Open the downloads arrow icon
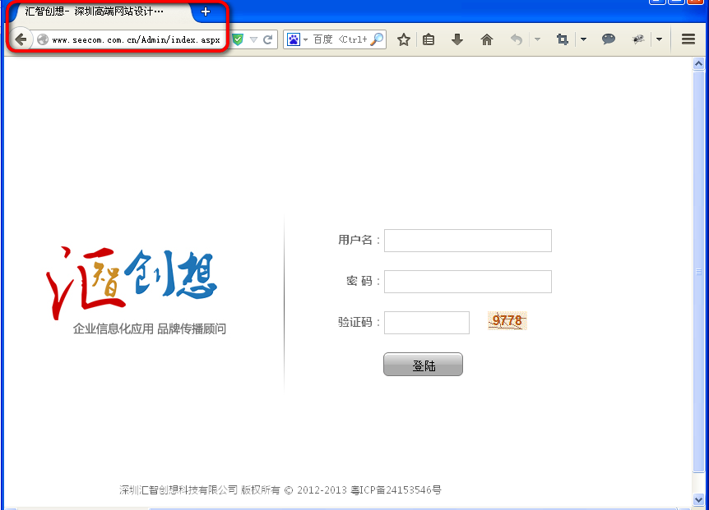Image resolution: width=709 pixels, height=510 pixels. pyautogui.click(x=457, y=39)
